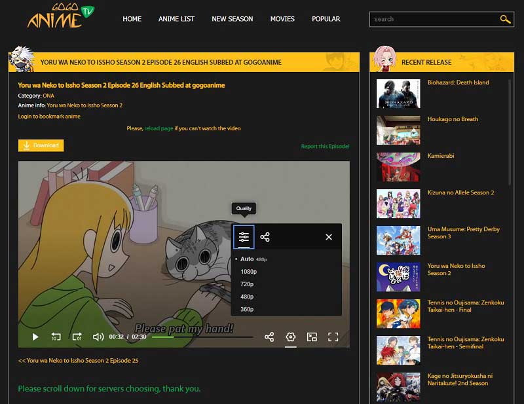Open share icon in player control bar
Screen dimensions: 524x404
click(x=269, y=337)
